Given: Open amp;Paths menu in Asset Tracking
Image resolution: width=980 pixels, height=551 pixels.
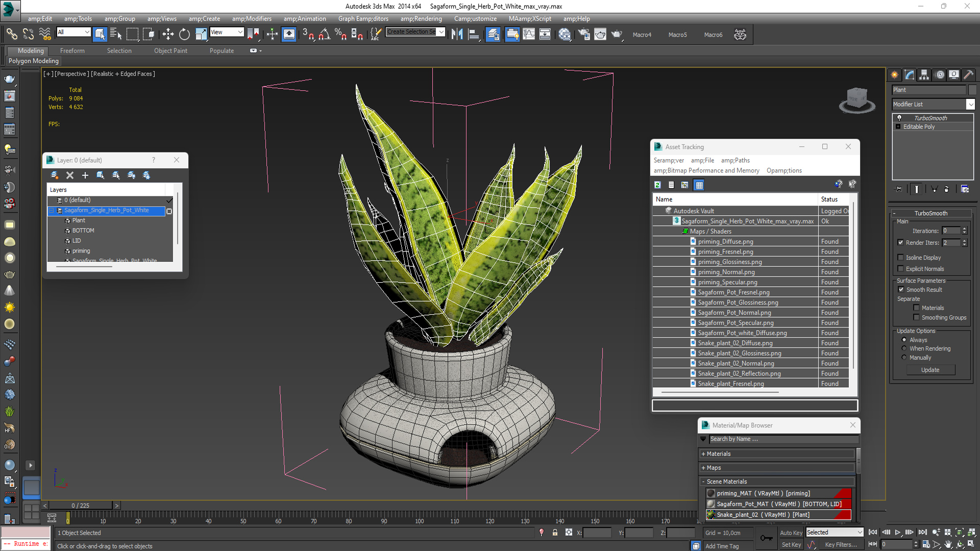Looking at the screenshot, I should [x=735, y=160].
